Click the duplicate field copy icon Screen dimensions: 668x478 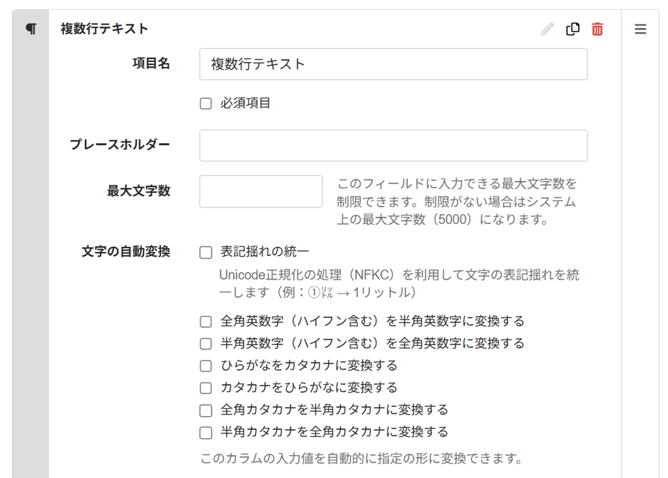pos(573,29)
